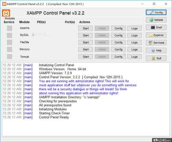172x142 pixels.
Task: Click the Port(s) column header
Action: [70, 22]
